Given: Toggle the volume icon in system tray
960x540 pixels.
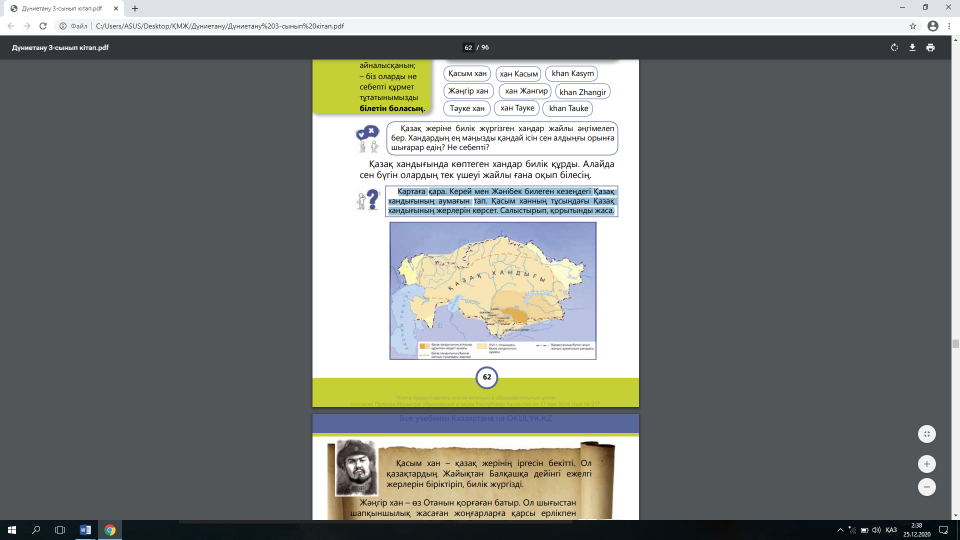Looking at the screenshot, I should tap(876, 530).
